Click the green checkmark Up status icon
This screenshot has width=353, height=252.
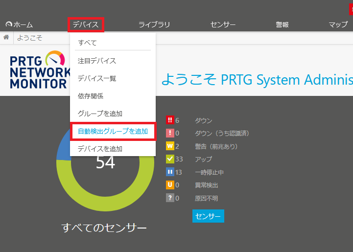coord(170,159)
